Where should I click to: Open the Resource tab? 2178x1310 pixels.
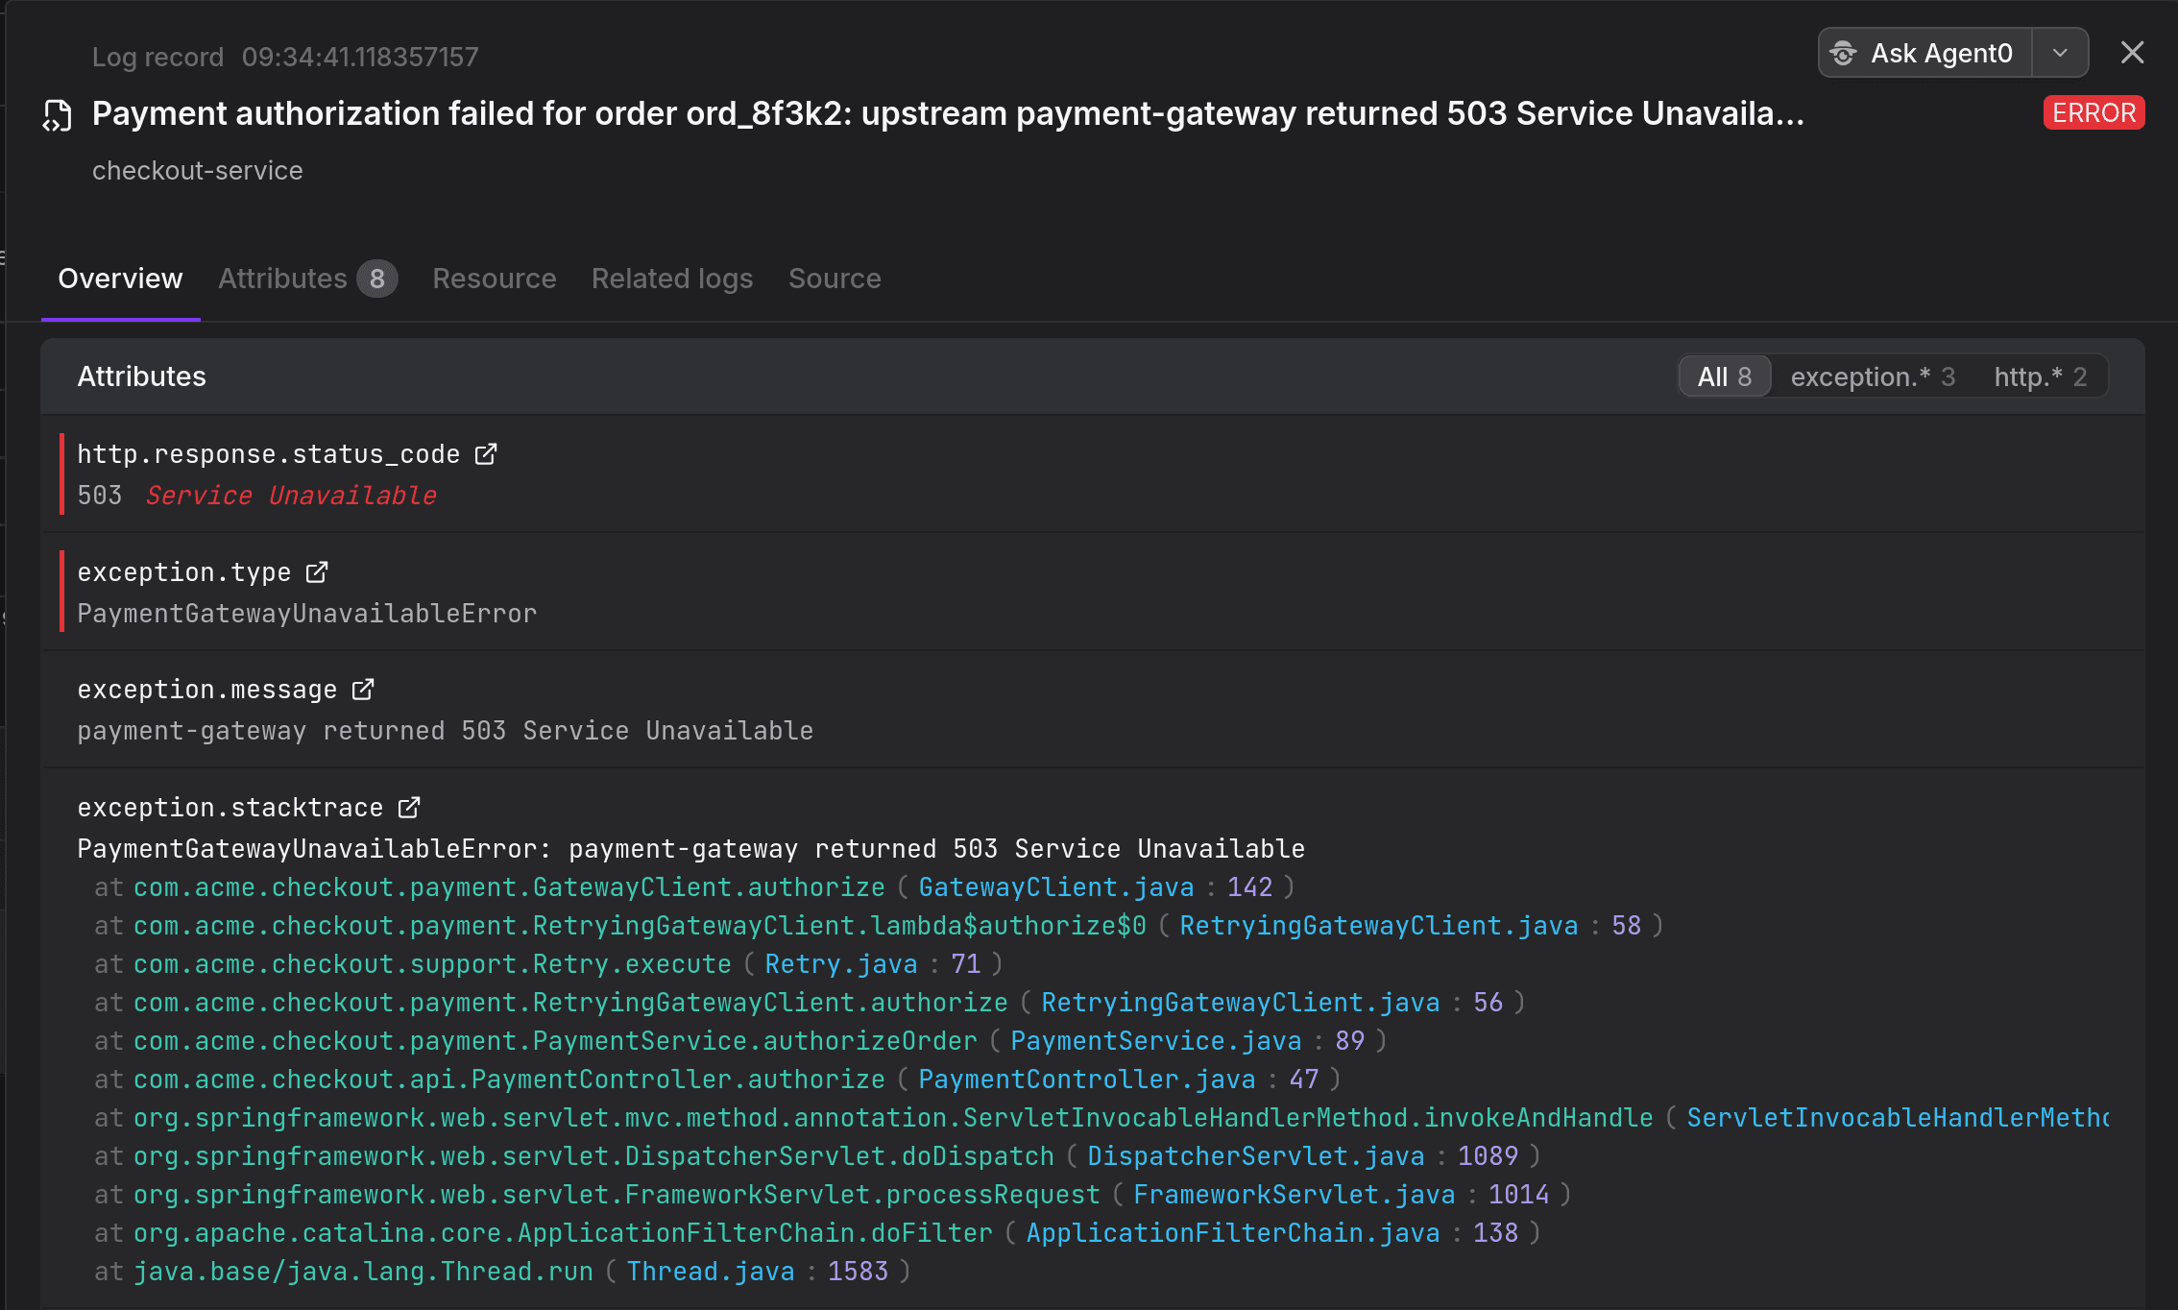495,279
